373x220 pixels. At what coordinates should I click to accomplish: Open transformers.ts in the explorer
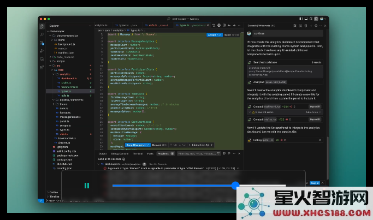pyautogui.click(x=69, y=87)
